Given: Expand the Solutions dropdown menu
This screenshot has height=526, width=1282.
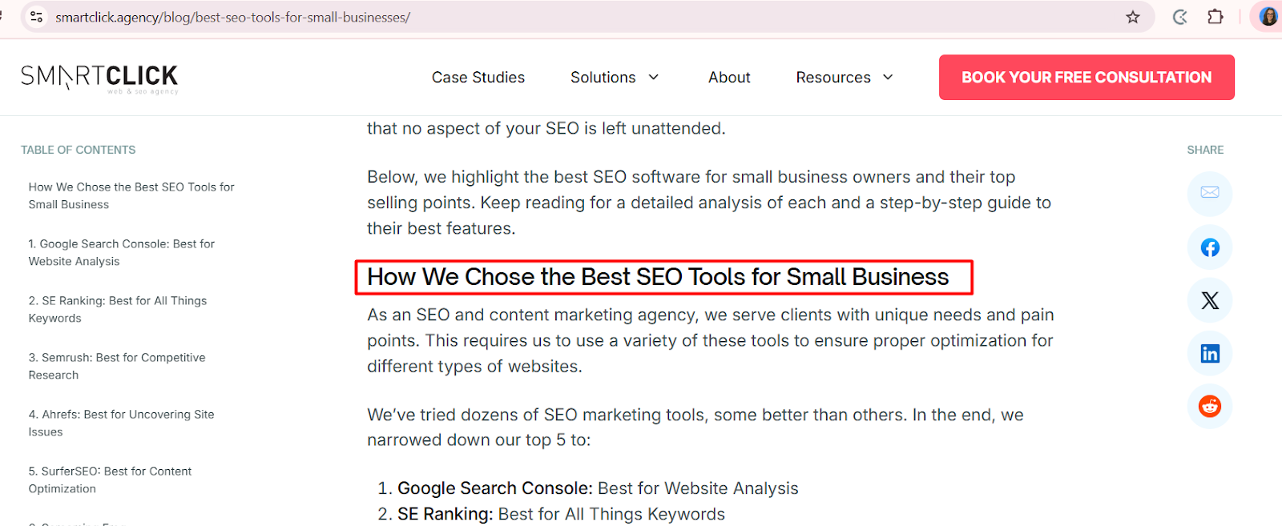Looking at the screenshot, I should [614, 77].
